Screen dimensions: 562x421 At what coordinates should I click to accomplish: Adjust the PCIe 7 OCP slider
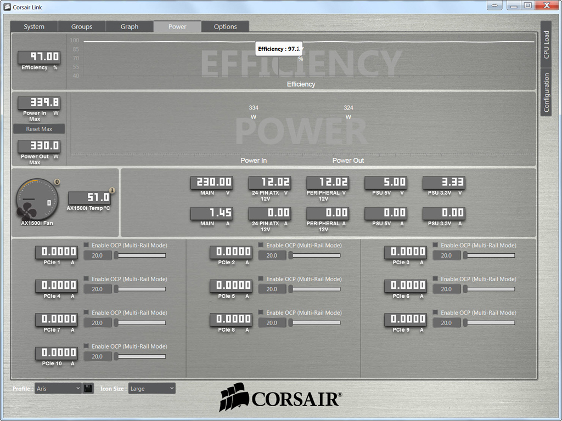(140, 322)
